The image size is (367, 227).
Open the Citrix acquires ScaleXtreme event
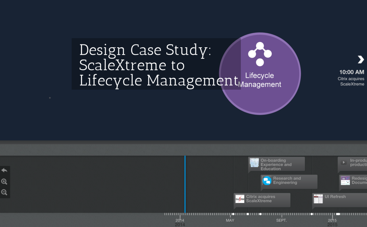(x=262, y=200)
